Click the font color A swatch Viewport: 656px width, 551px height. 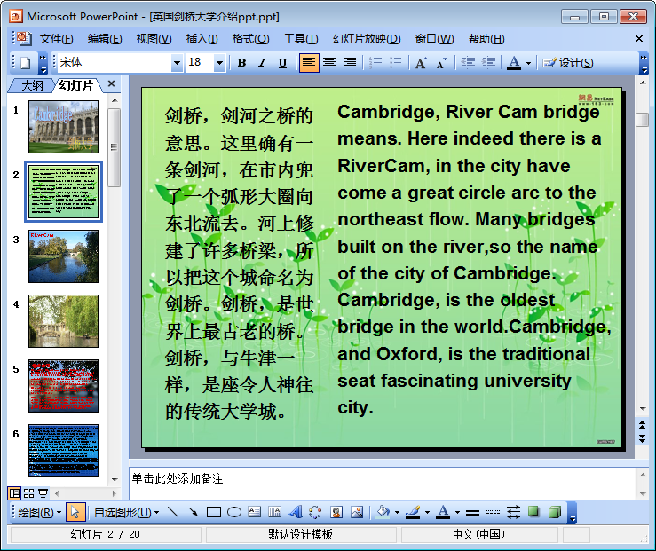[x=513, y=63]
